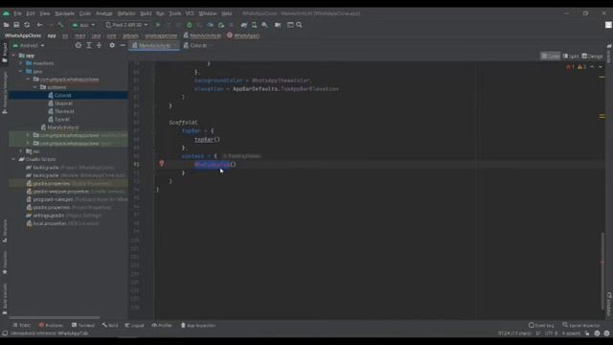Select MainActivity.kt in the project tree
This screenshot has width=613, height=345.
59,127
